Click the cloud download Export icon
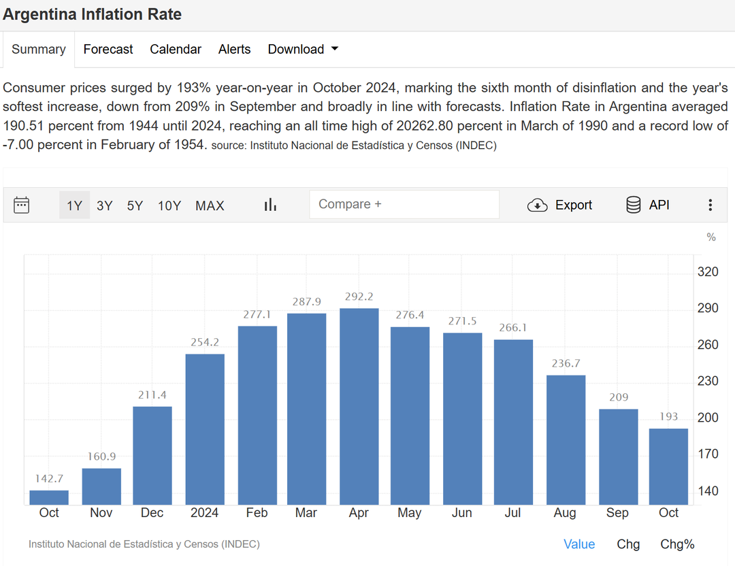 538,205
